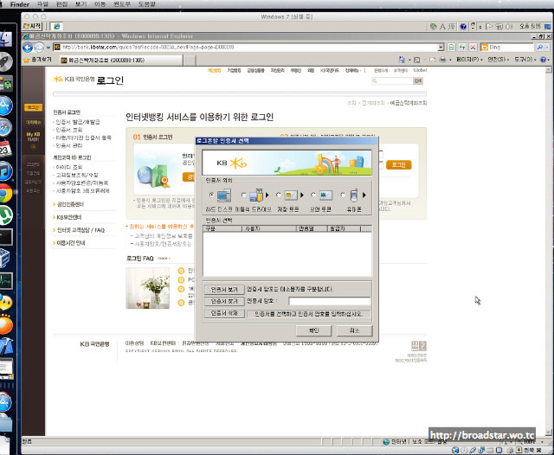Open the 도구(O) menu

point(525,60)
